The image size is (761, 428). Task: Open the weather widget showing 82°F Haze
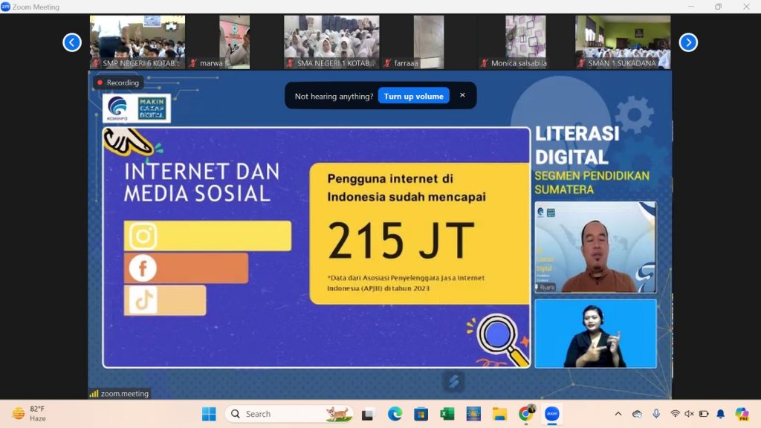[30, 413]
